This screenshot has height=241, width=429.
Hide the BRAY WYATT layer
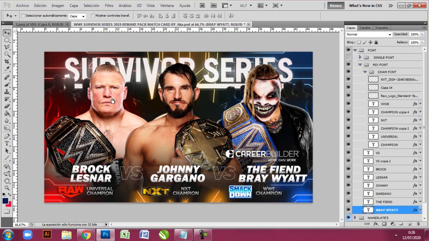coord(348,210)
